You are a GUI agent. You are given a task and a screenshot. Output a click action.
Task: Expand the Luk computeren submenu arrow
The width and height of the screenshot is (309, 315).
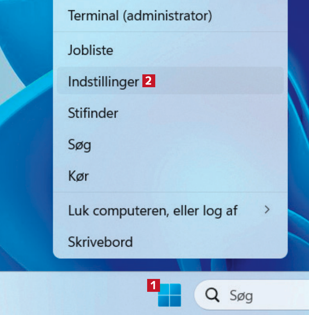[267, 210]
